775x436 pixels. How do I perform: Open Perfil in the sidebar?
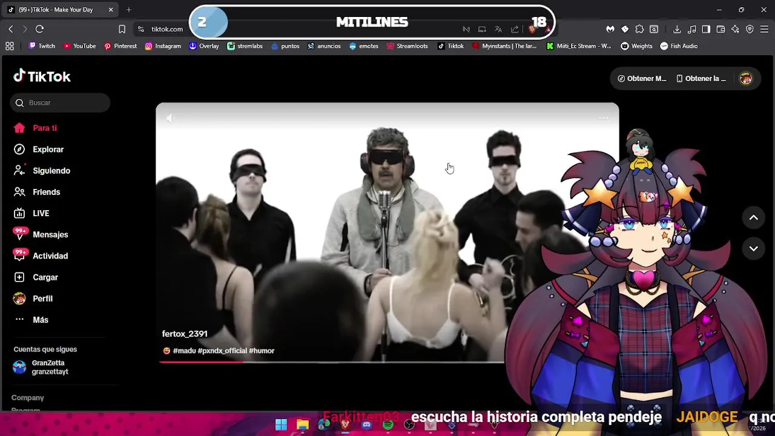[x=33, y=299]
